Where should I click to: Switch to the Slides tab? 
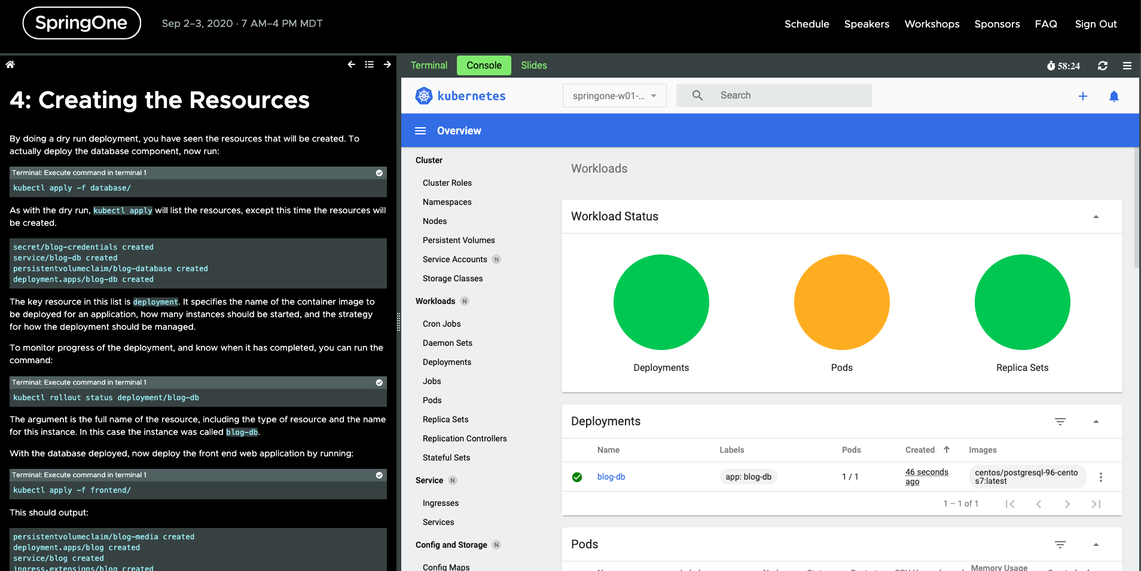pyautogui.click(x=533, y=65)
